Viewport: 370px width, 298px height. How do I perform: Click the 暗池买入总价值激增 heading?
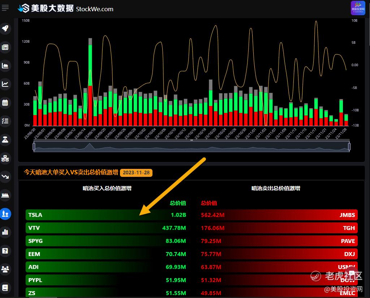click(107, 188)
